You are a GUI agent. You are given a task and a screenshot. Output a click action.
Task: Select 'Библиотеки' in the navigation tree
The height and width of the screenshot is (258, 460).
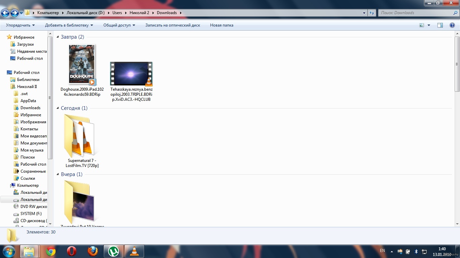(x=28, y=80)
